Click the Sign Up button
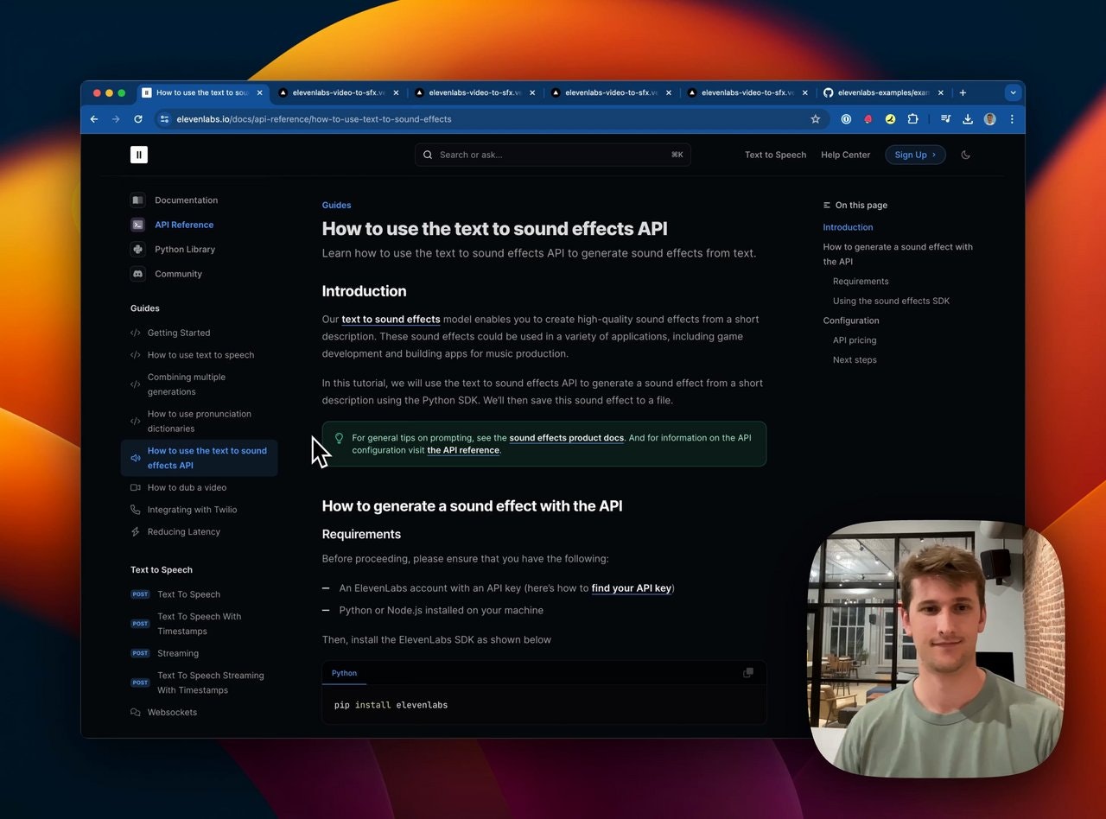This screenshot has height=819, width=1106. 914,155
